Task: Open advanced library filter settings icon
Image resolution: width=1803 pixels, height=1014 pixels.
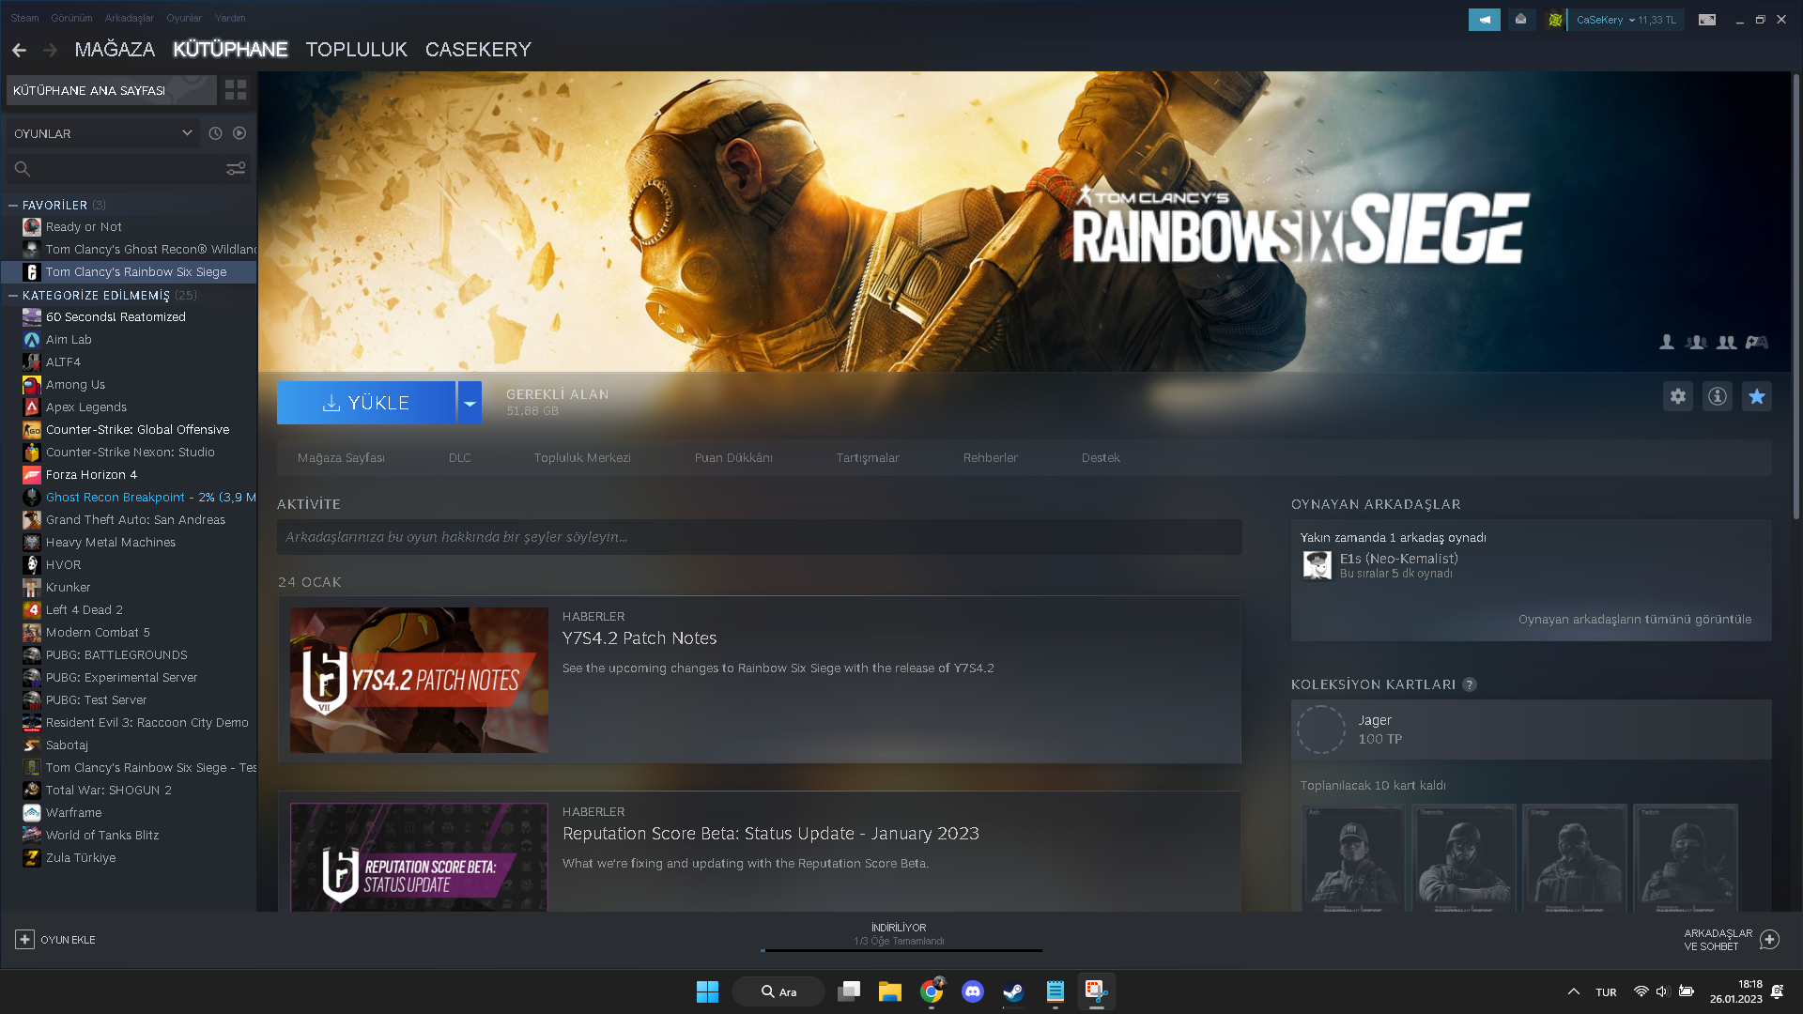Action: pos(236,168)
